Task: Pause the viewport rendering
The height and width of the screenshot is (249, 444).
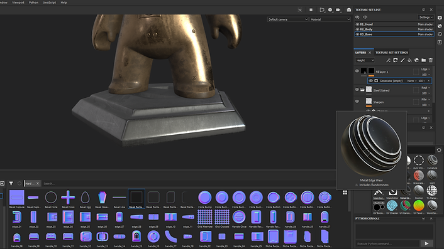Action: [x=311, y=10]
